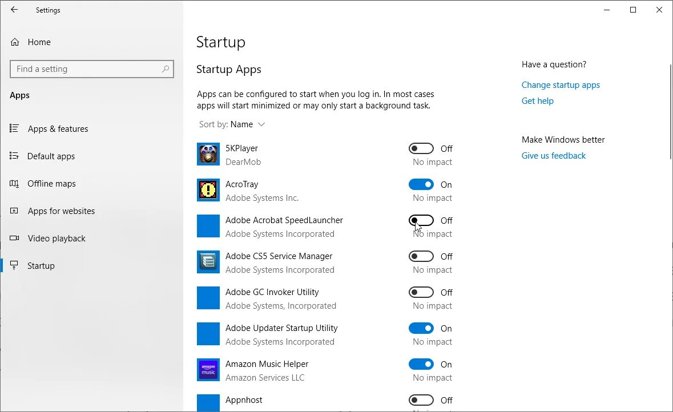Click the AcroTray app icon
673x412 pixels.
[x=208, y=190]
